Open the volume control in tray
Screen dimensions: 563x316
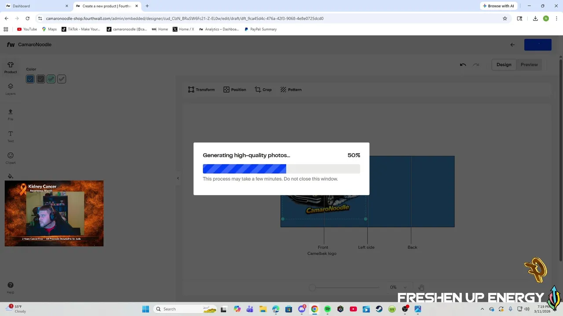pos(527,309)
